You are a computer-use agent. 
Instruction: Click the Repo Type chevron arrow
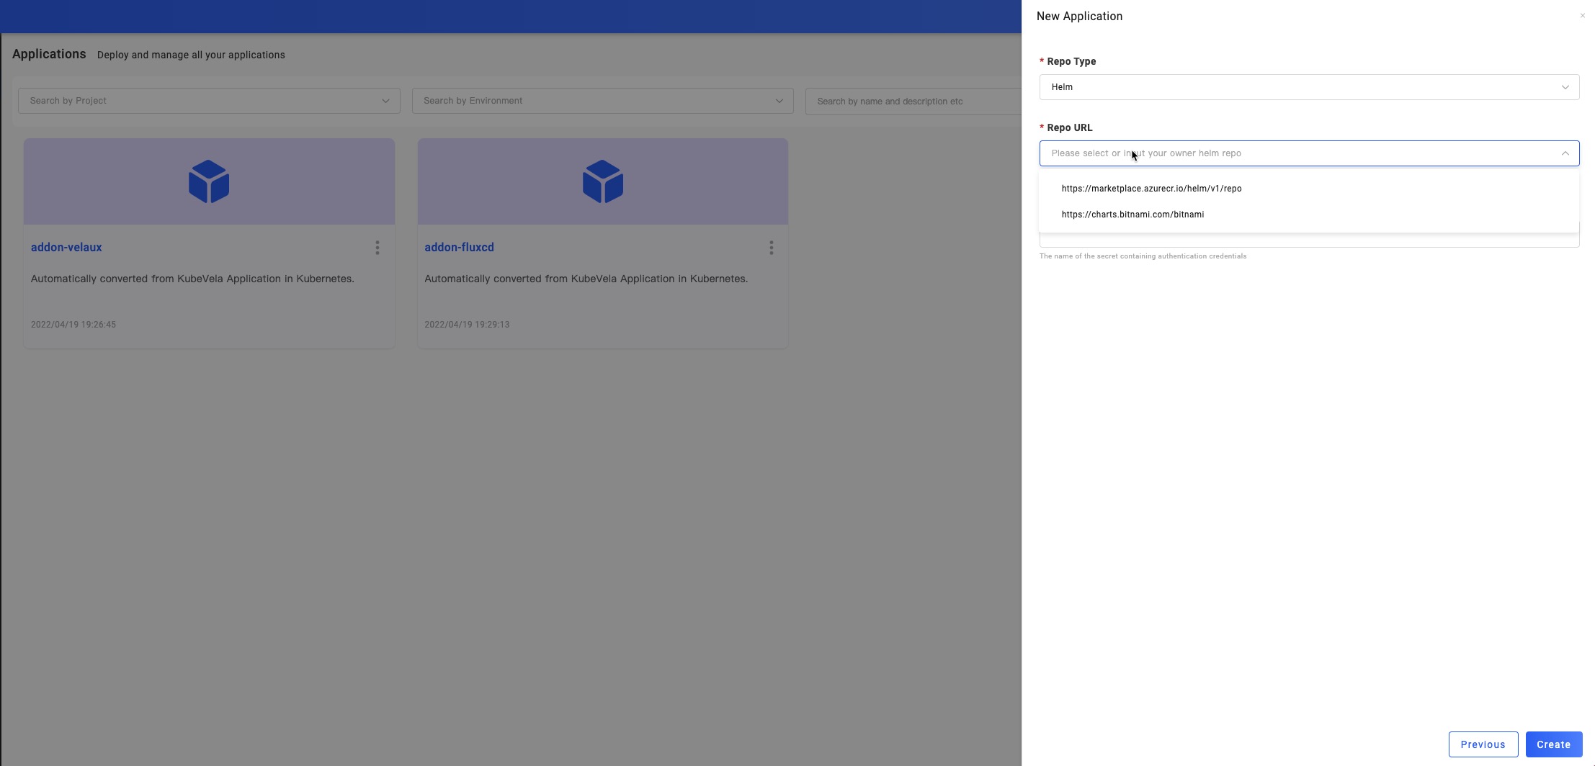(1565, 87)
